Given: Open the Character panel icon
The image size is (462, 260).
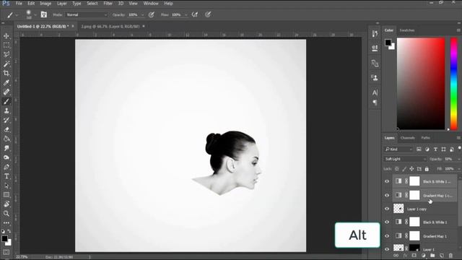Looking at the screenshot, I should 375,92.
